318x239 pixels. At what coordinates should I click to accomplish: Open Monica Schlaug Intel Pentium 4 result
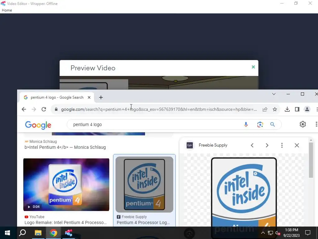coord(65,147)
